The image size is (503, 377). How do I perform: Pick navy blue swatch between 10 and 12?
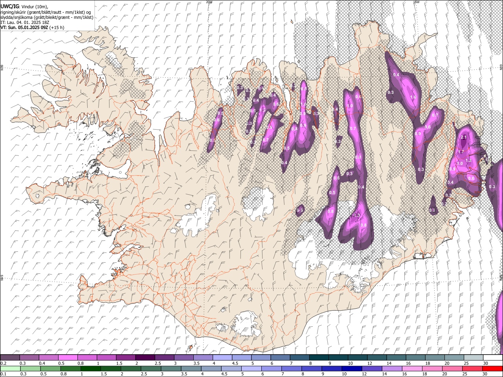(x=351, y=368)
